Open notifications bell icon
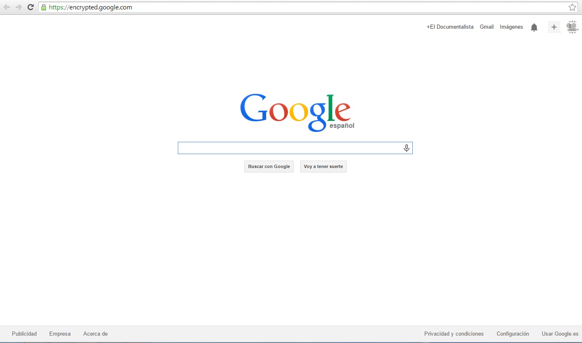 pos(534,27)
